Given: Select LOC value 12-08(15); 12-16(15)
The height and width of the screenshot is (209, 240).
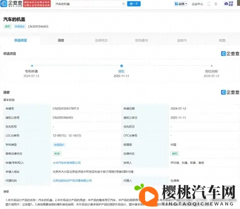Looking at the screenshot, I should point(67,135).
